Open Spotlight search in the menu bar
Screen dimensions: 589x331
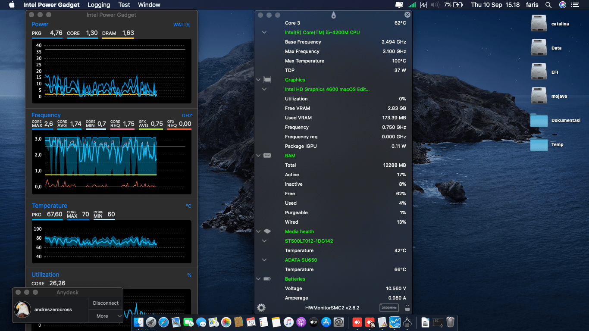coord(548,5)
